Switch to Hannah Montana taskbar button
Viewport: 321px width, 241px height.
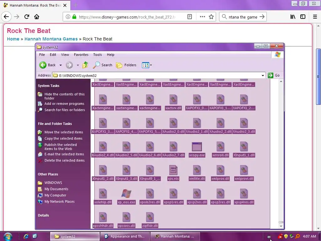point(175,236)
